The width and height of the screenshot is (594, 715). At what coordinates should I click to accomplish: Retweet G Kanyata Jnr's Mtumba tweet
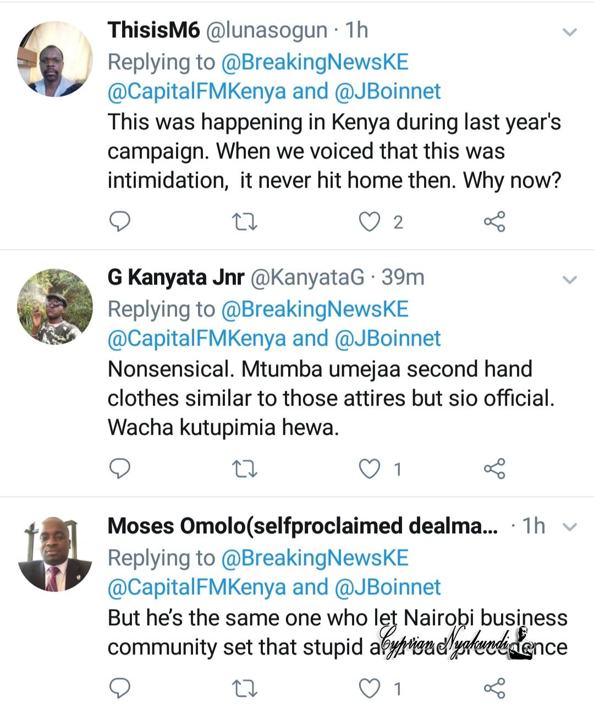(245, 468)
